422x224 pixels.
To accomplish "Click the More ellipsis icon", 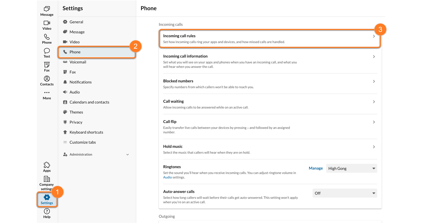I will coord(47,93).
